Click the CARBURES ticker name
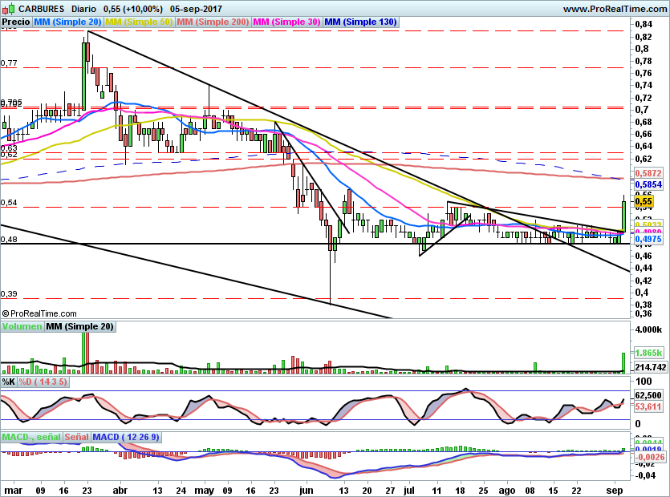Screen dimensions: 670x497 pyautogui.click(x=42, y=9)
